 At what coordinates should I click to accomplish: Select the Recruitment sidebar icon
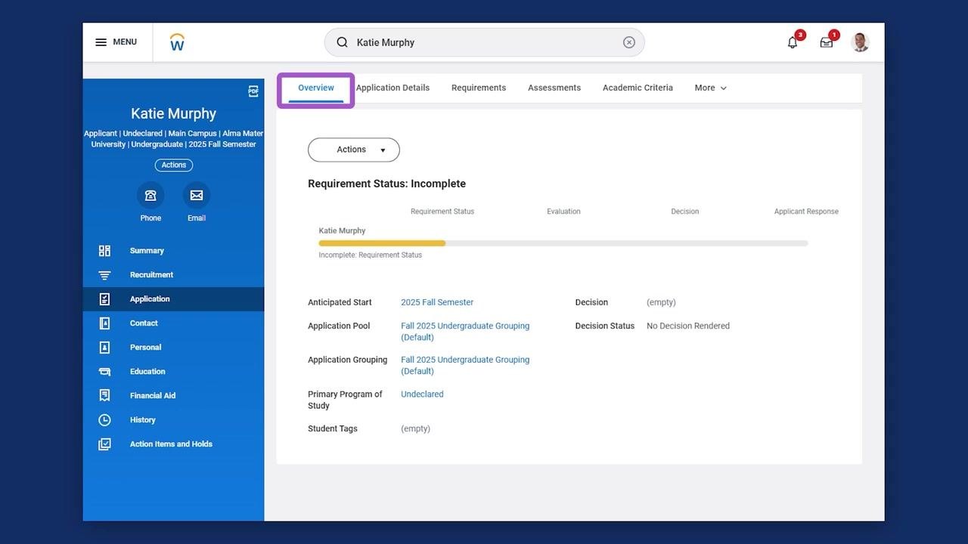coord(104,275)
